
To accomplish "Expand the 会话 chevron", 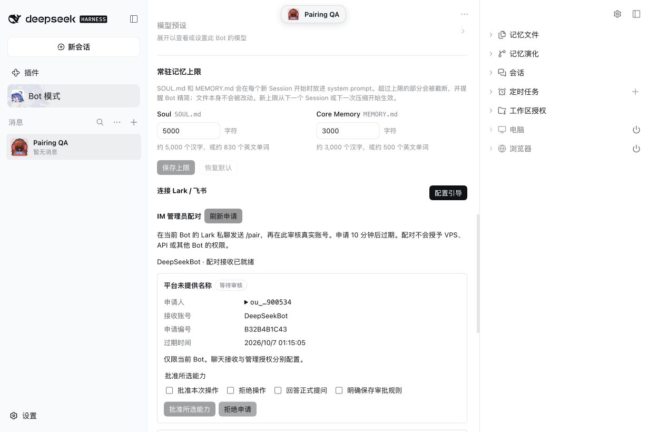I will coord(491,73).
